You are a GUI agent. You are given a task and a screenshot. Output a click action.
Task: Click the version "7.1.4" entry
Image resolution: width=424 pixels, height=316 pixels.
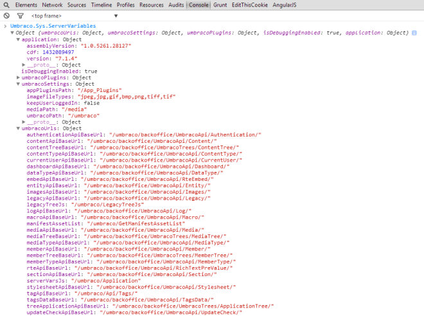coord(52,59)
